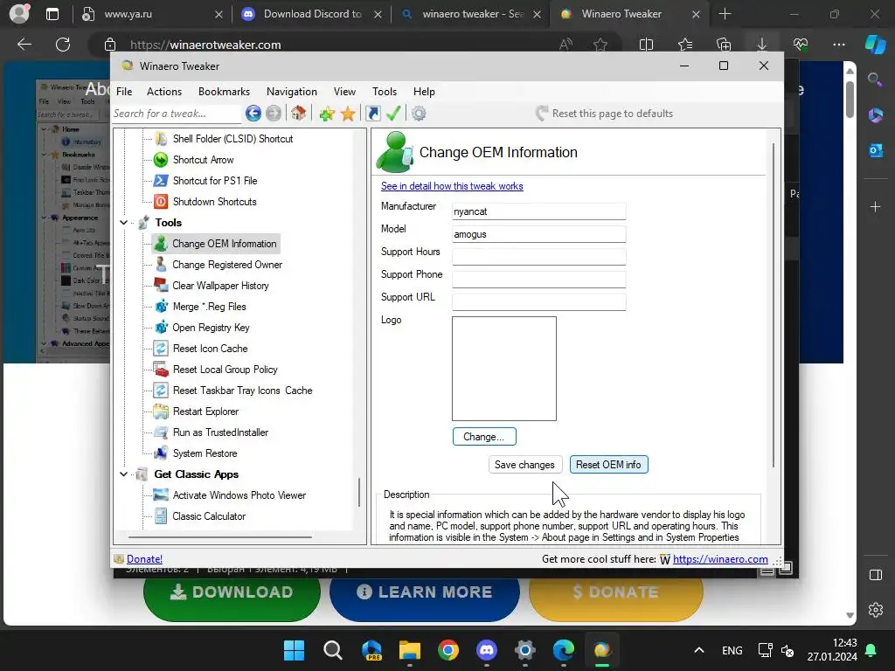The width and height of the screenshot is (895, 671).
Task: Click the Support Hours field
Action: tap(538, 257)
